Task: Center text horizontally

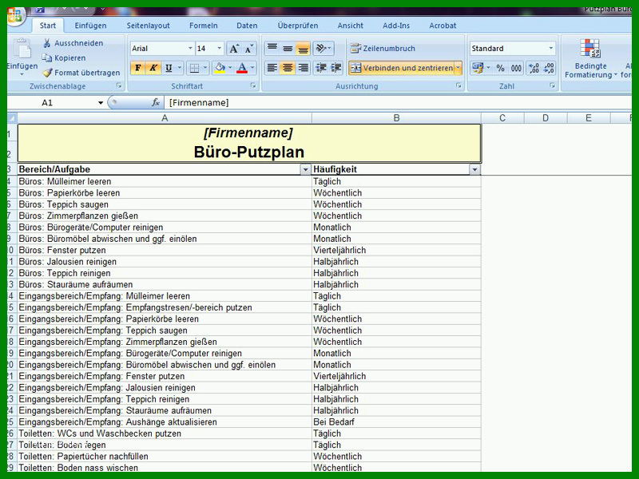Action: point(288,68)
